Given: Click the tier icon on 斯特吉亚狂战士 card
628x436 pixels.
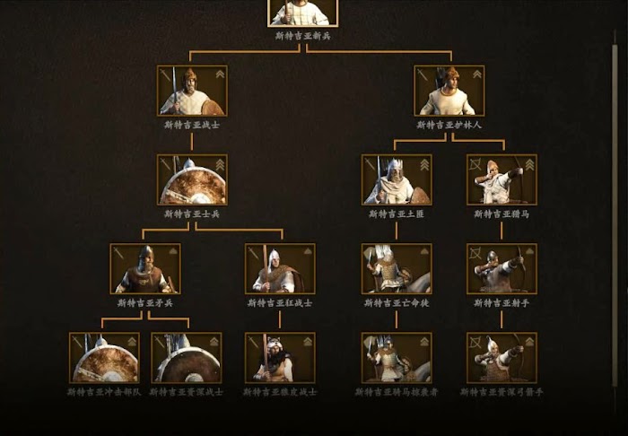Looking at the screenshot, I should click(308, 251).
